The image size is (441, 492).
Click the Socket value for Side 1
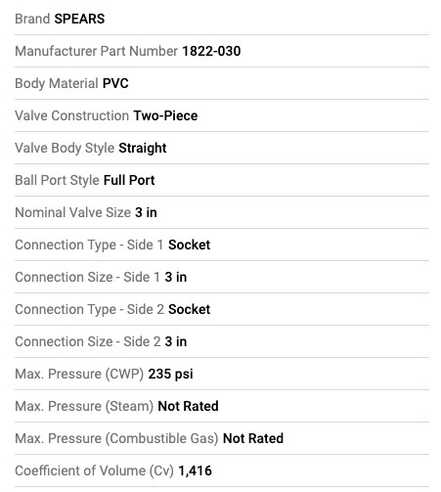(x=189, y=245)
